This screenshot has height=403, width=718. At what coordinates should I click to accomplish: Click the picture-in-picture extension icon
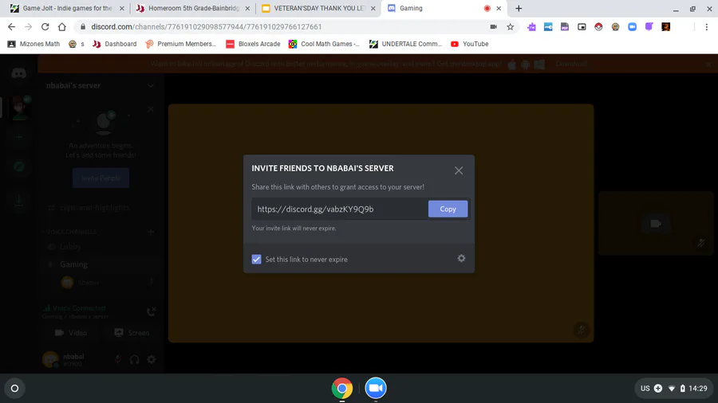[582, 27]
